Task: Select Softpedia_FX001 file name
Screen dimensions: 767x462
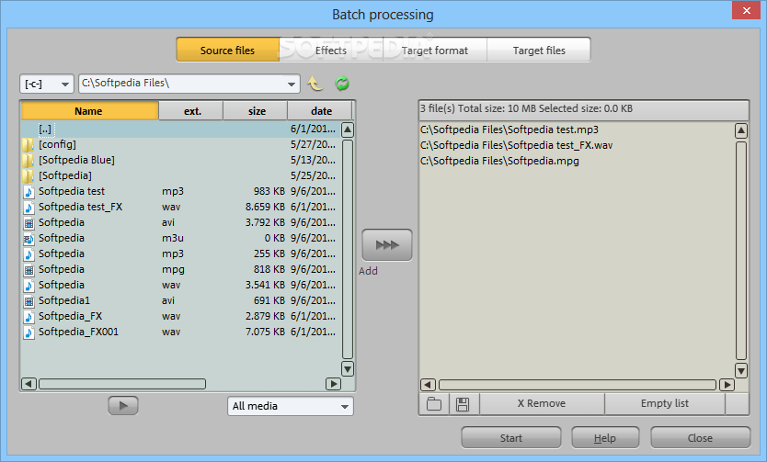Action: tap(78, 332)
